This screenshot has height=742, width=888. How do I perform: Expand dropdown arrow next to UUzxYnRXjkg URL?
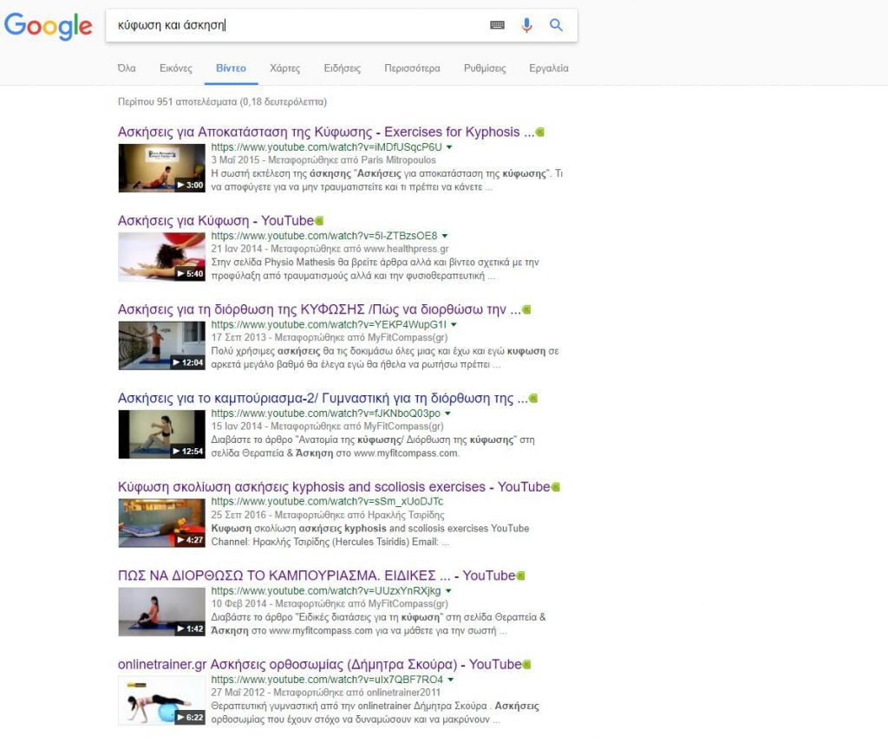click(448, 591)
